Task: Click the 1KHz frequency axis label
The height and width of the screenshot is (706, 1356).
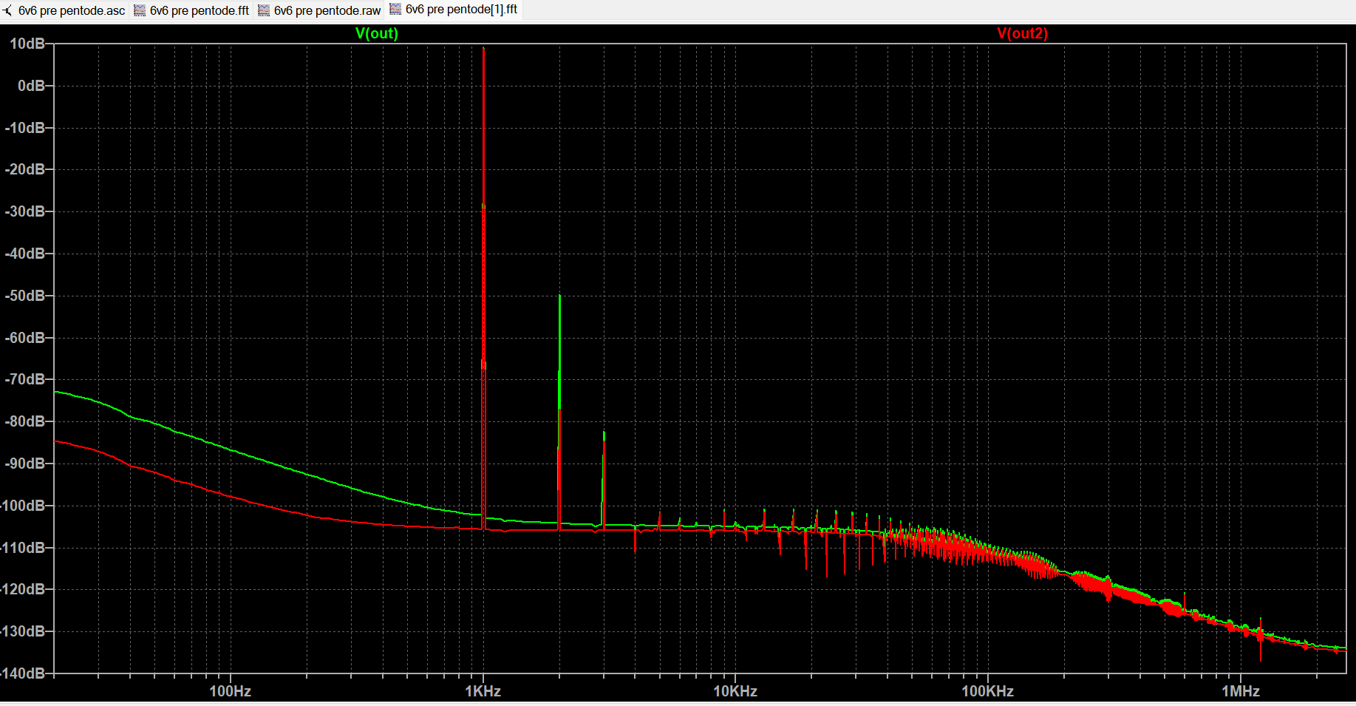Action: 483,691
